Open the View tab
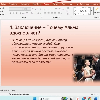This screenshot has width=100, height=100. click(63, 4)
